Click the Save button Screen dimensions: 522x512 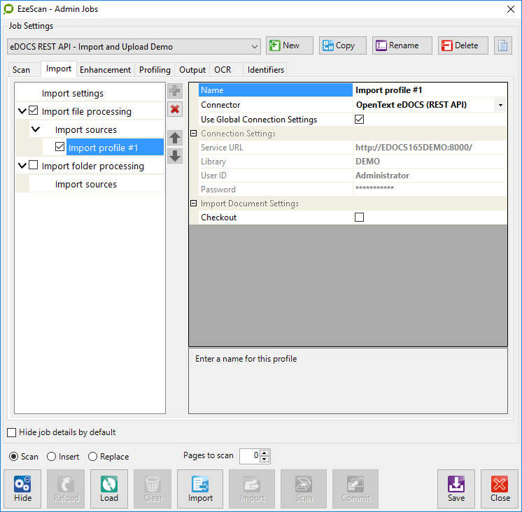coord(456,488)
